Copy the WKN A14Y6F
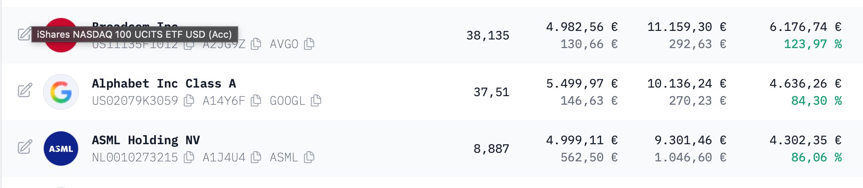863x188 pixels. tap(256, 100)
